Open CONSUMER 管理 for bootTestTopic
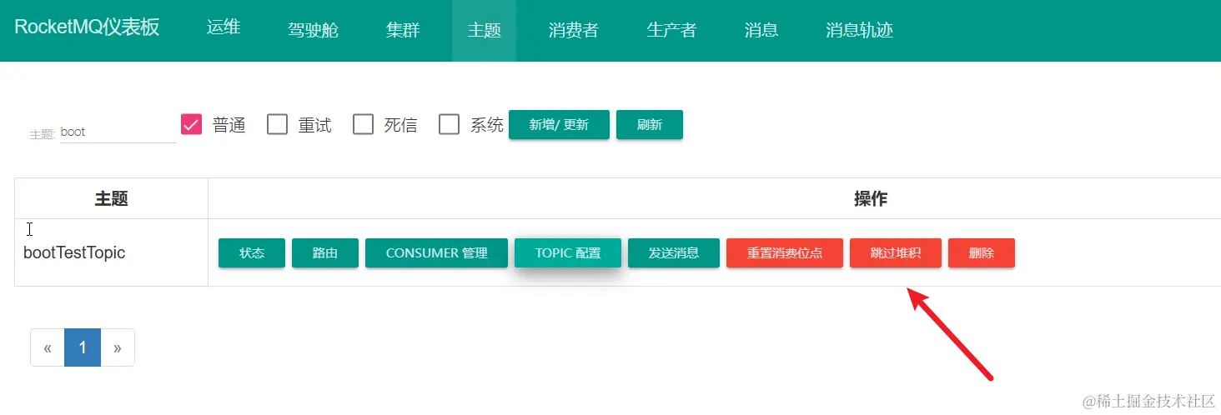1221x415 pixels. [436, 253]
